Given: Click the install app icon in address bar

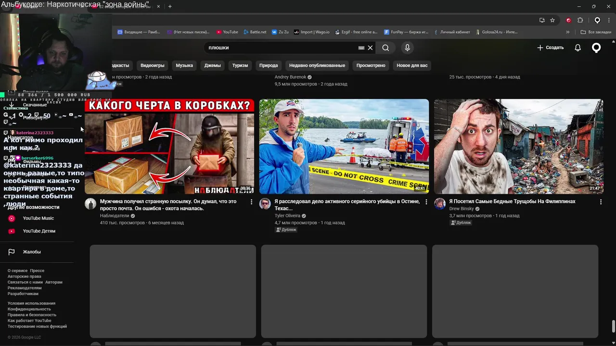Looking at the screenshot, I should coord(542,20).
